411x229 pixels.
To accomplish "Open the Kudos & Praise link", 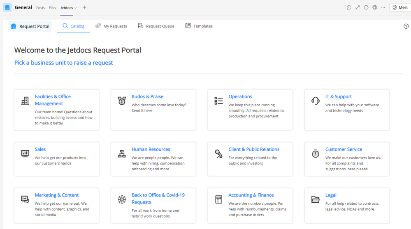I will [x=148, y=96].
